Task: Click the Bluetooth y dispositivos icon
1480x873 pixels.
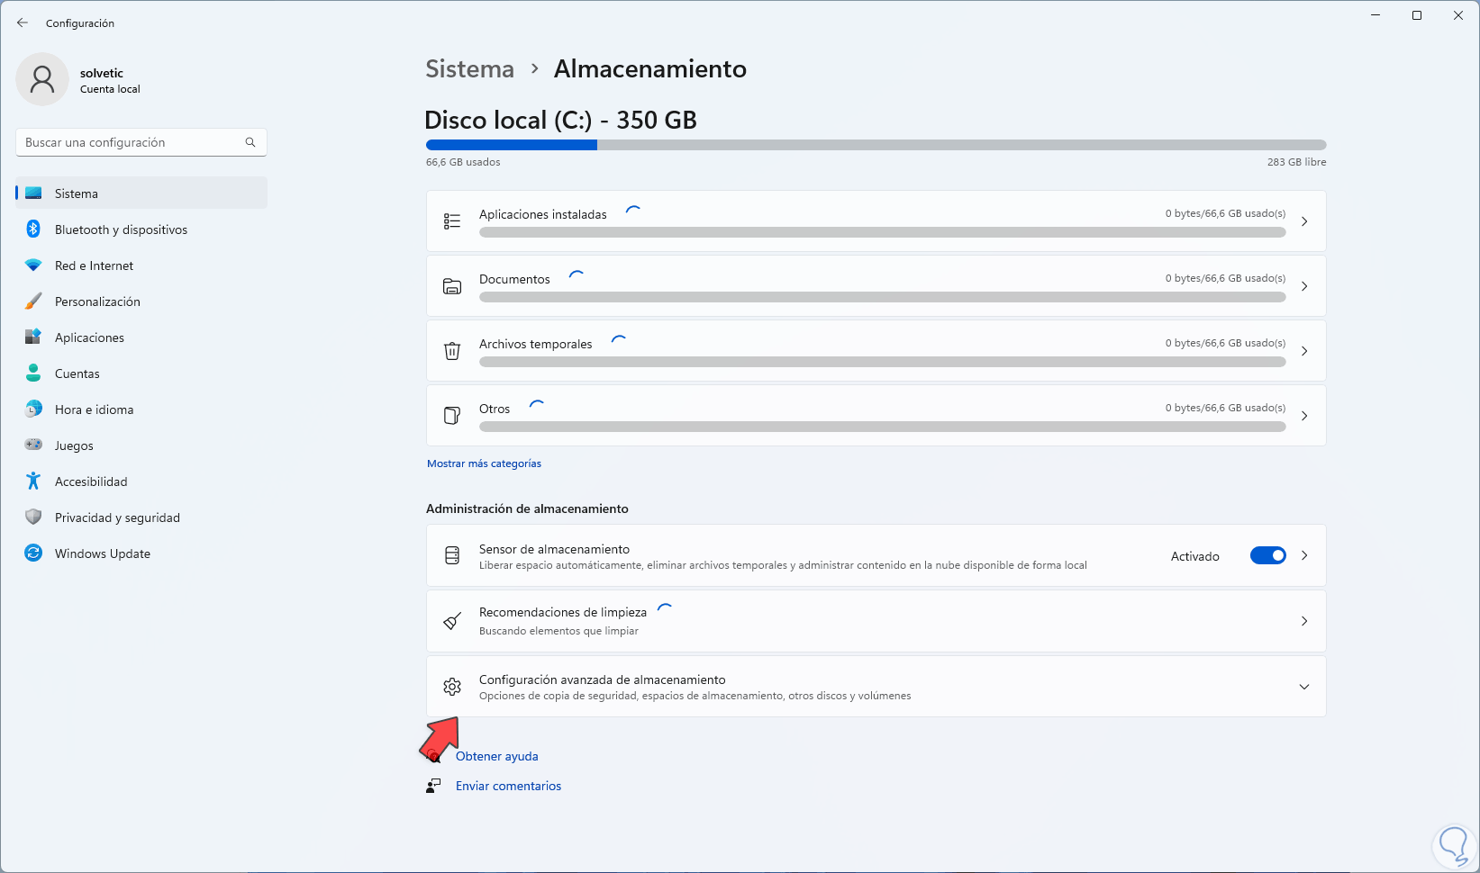Action: click(33, 229)
